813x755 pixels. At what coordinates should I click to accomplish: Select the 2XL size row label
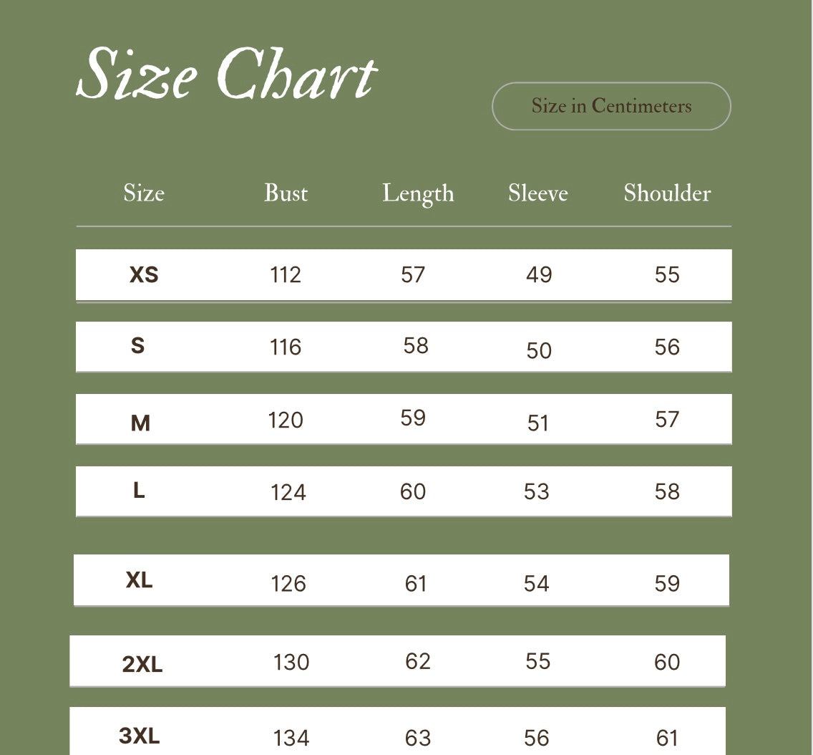tap(142, 665)
